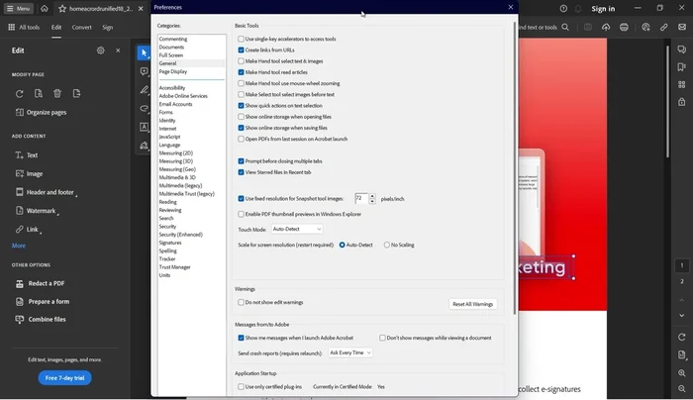Viewport: 693px width, 400px height.
Task: Click the Reset All Warnings button
Action: [473, 304]
